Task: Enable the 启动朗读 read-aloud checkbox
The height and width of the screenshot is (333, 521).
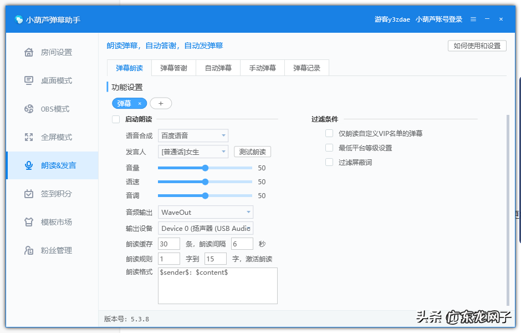Action: 116,119
